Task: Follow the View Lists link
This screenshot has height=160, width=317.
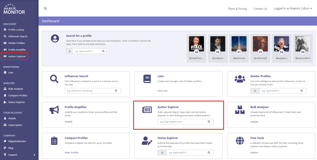Action: coord(162,91)
